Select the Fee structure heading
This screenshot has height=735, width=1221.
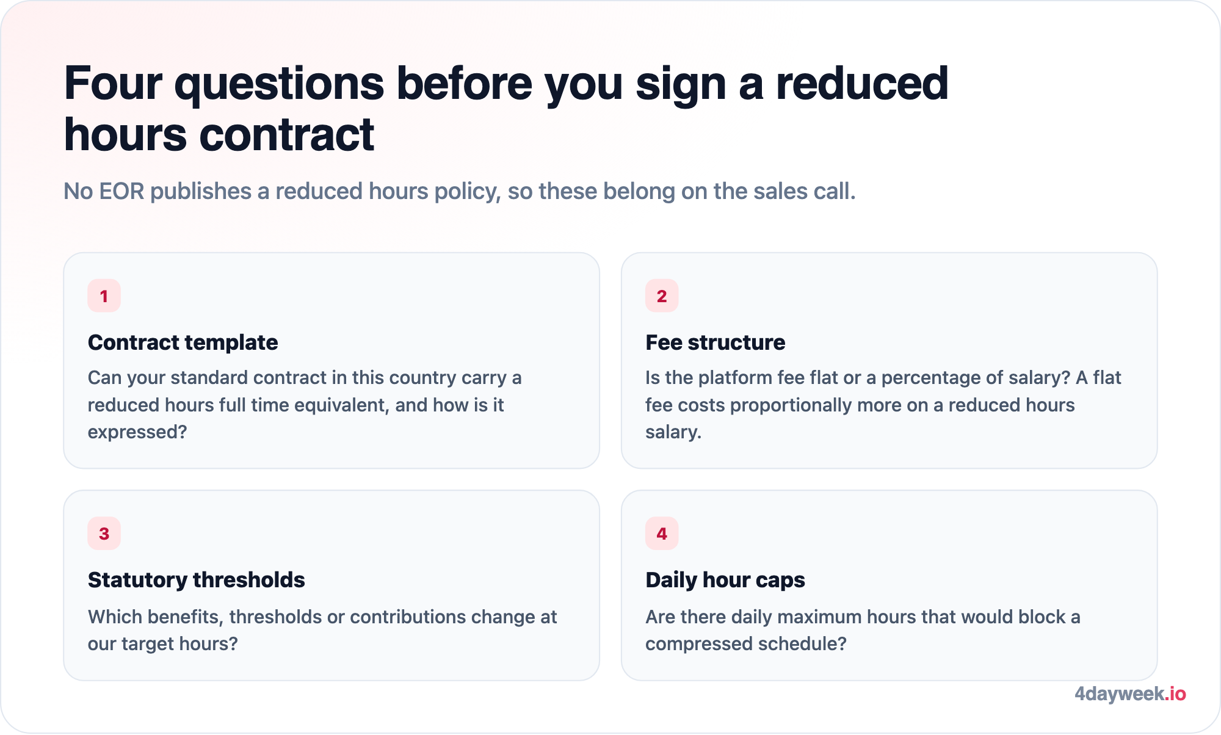click(x=715, y=342)
